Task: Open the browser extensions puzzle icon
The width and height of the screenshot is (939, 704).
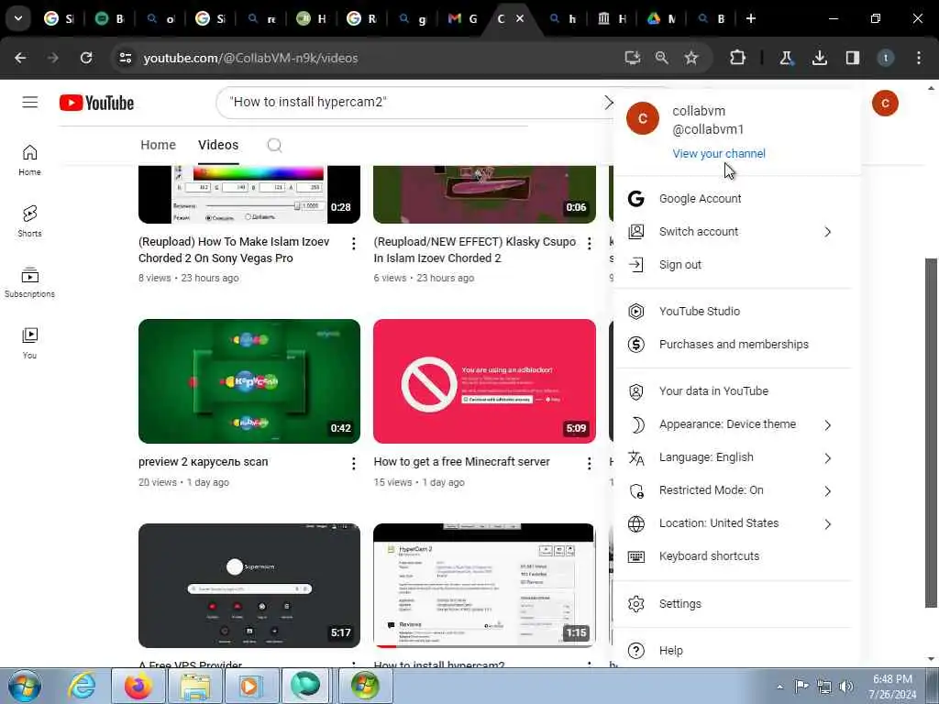Action: pos(738,58)
